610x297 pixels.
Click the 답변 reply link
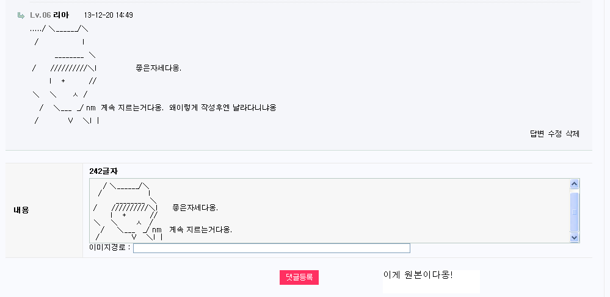pos(537,134)
